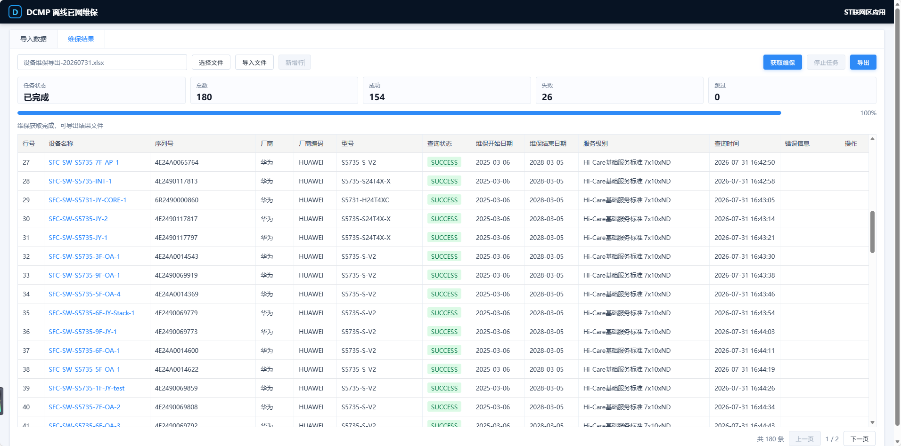Click the 新增行 button
This screenshot has width=901, height=446.
(x=295, y=62)
